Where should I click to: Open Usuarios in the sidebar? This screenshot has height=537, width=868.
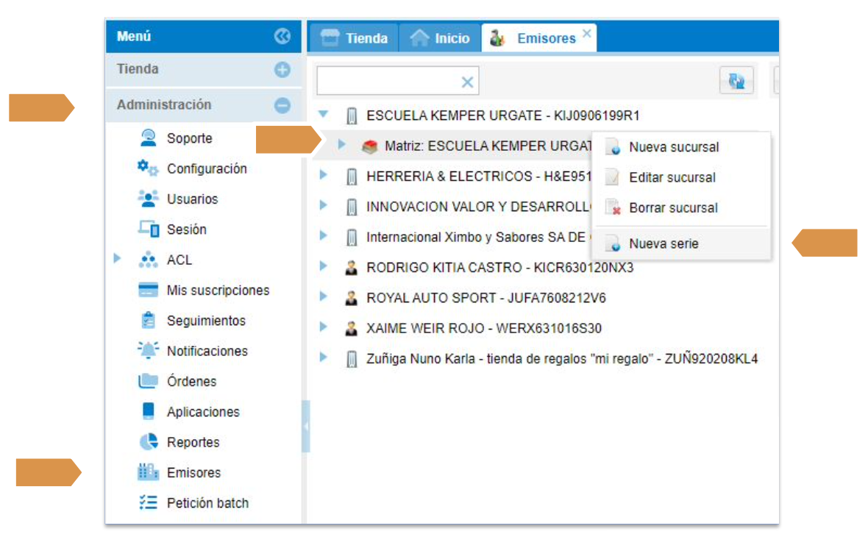pos(192,199)
